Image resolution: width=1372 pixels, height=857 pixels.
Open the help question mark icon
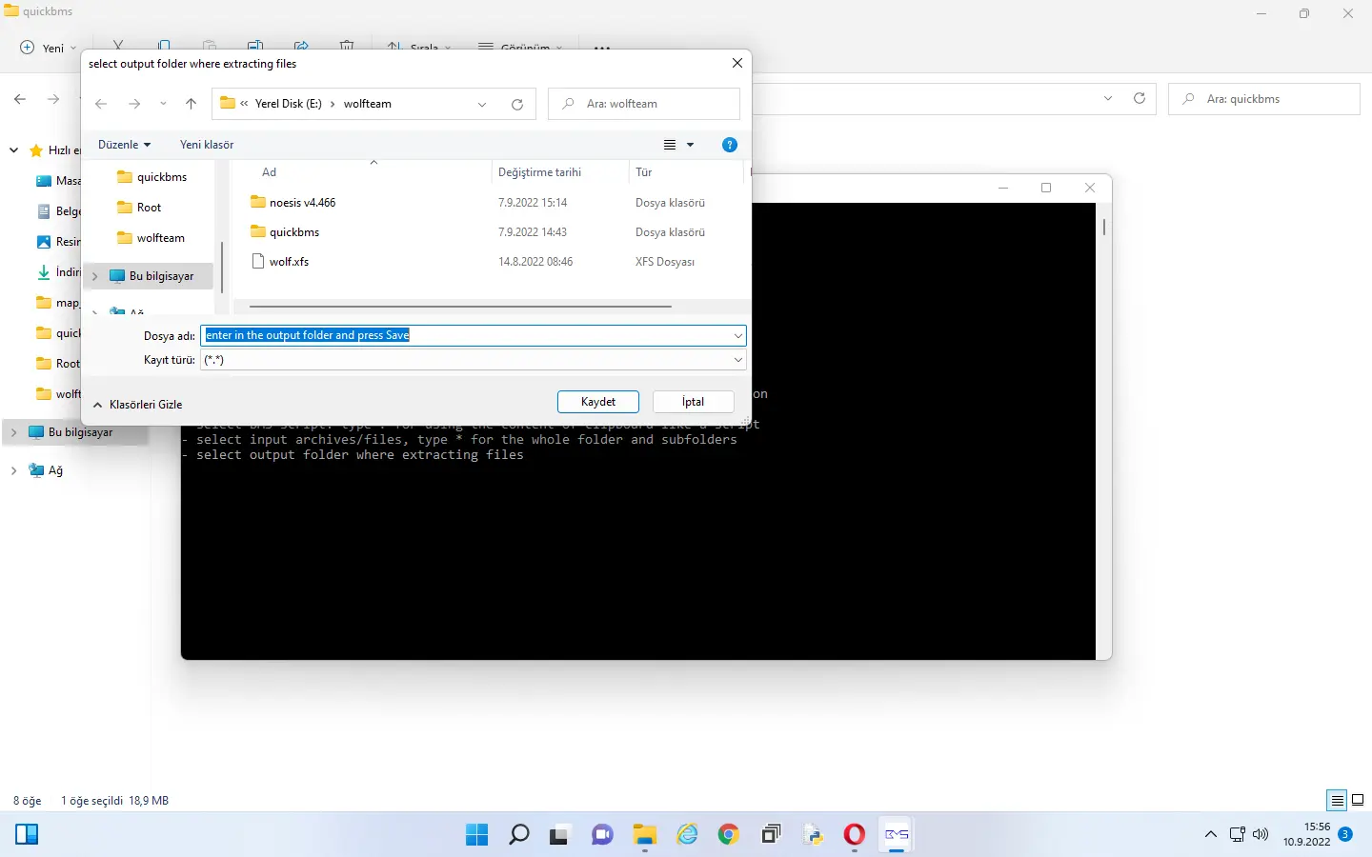[x=730, y=145]
